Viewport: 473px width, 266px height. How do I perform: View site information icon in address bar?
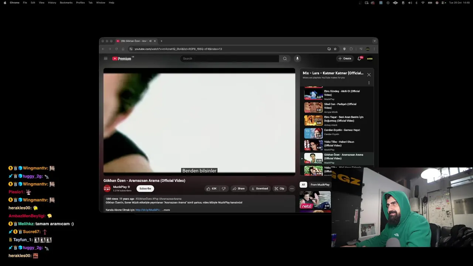[131, 49]
